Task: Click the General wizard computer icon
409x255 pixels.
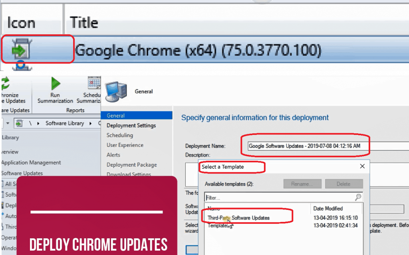Action: 116,91
